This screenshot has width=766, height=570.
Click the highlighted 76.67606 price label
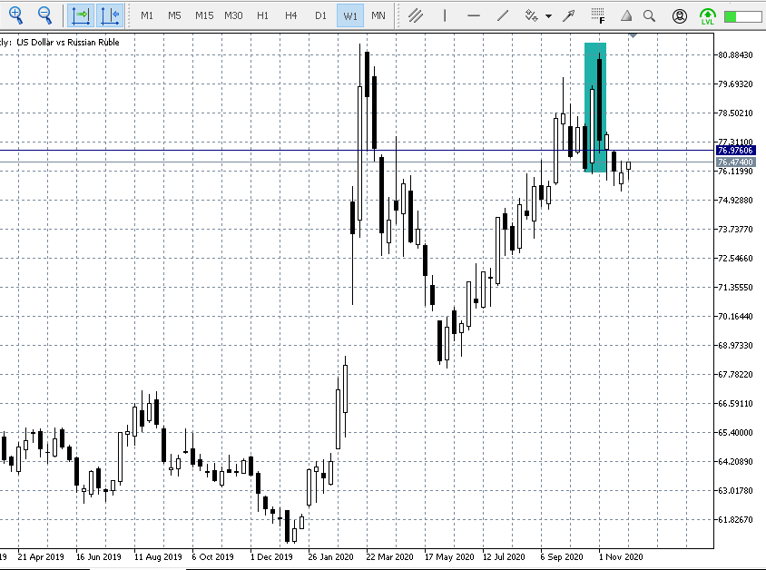pos(735,151)
